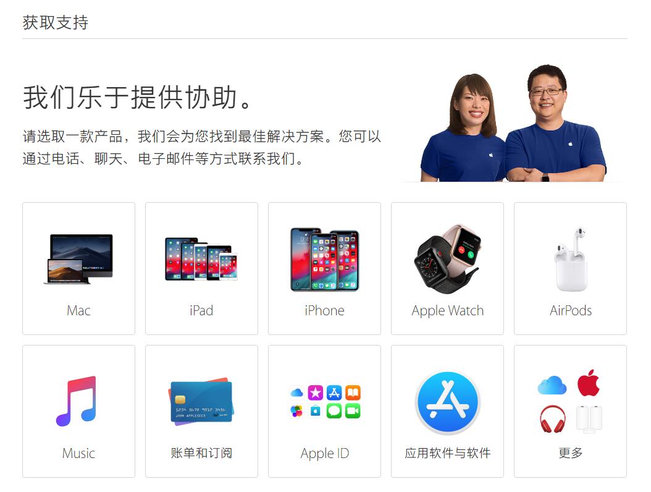Click the red Apple logo in 更多 tile
Viewport: 651px width, 492px height.
coord(588,383)
